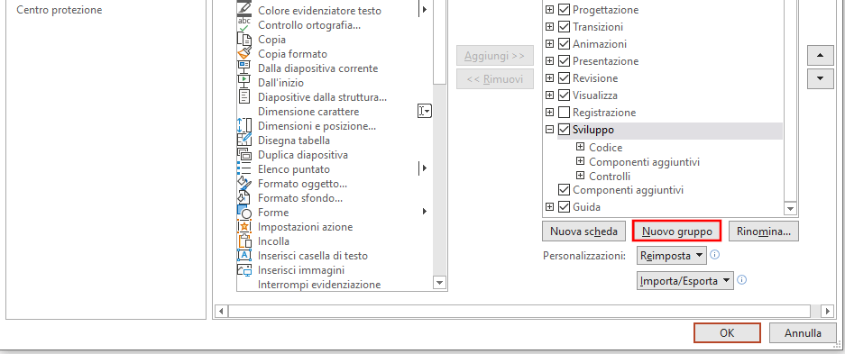Viewport: 845px width, 354px height.
Task: Confirm the dialog with OK
Action: point(727,333)
